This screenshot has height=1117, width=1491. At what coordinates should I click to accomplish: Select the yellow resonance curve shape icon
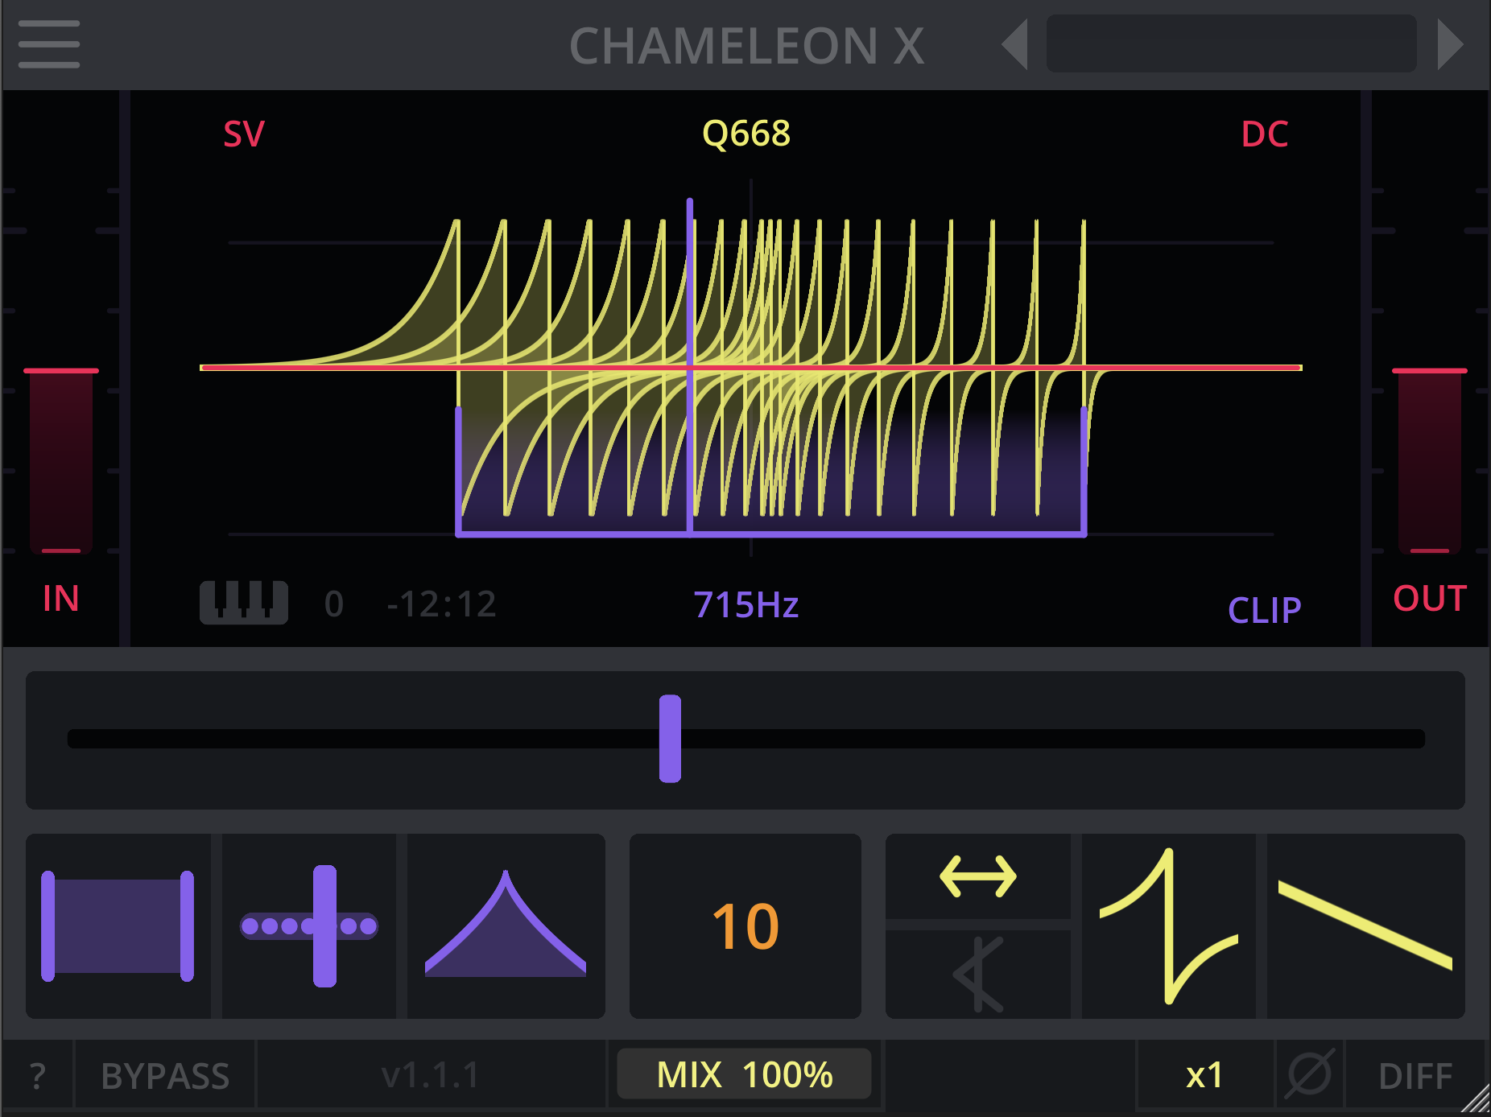[1169, 926]
